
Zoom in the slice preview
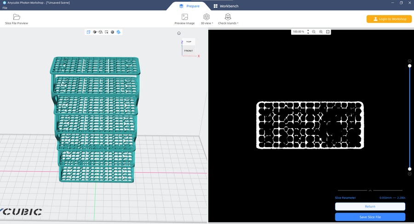(321, 32)
